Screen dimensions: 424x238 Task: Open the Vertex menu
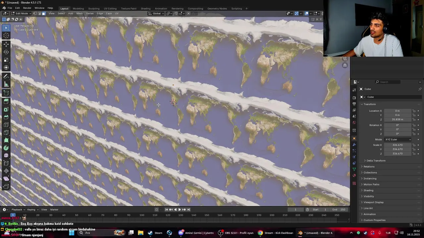tap(90, 14)
